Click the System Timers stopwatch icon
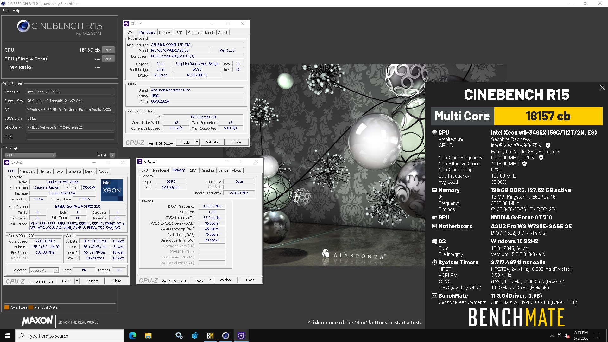 (434, 262)
